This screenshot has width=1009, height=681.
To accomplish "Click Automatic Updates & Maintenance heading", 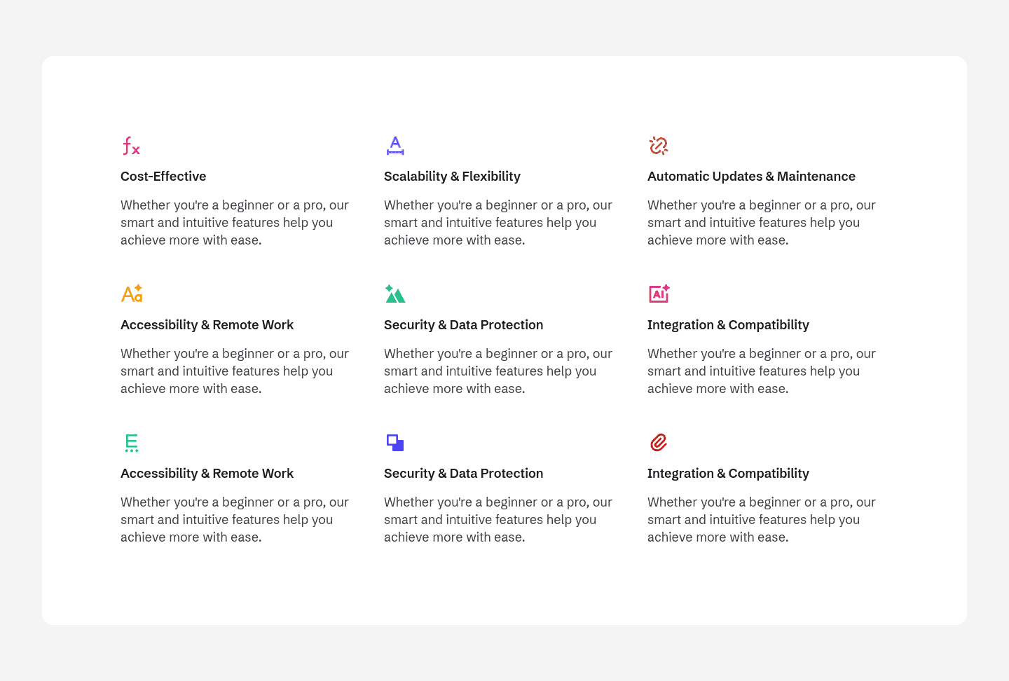I will point(751,177).
